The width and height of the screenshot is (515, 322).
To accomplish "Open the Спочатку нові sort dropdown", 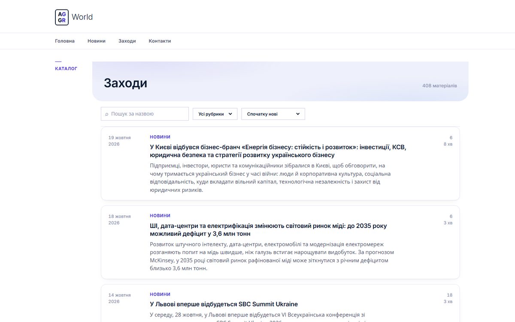I will pyautogui.click(x=273, y=114).
